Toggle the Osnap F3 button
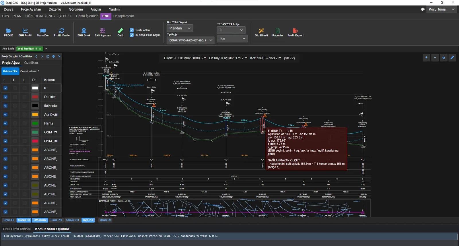The height and width of the screenshot is (246, 459). 24,220
